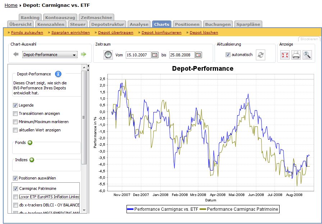
Task: Show Depot-Performance info icon
Action: click(58, 74)
